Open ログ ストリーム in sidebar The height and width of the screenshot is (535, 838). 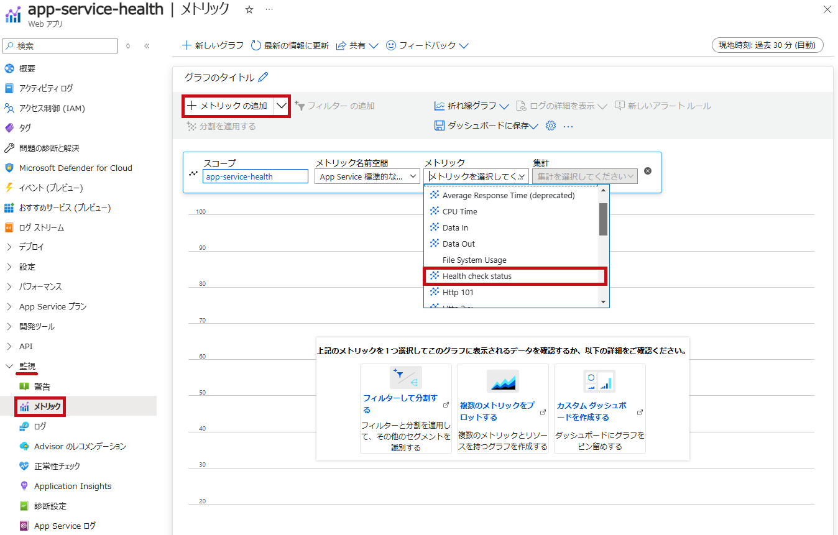[x=41, y=227]
